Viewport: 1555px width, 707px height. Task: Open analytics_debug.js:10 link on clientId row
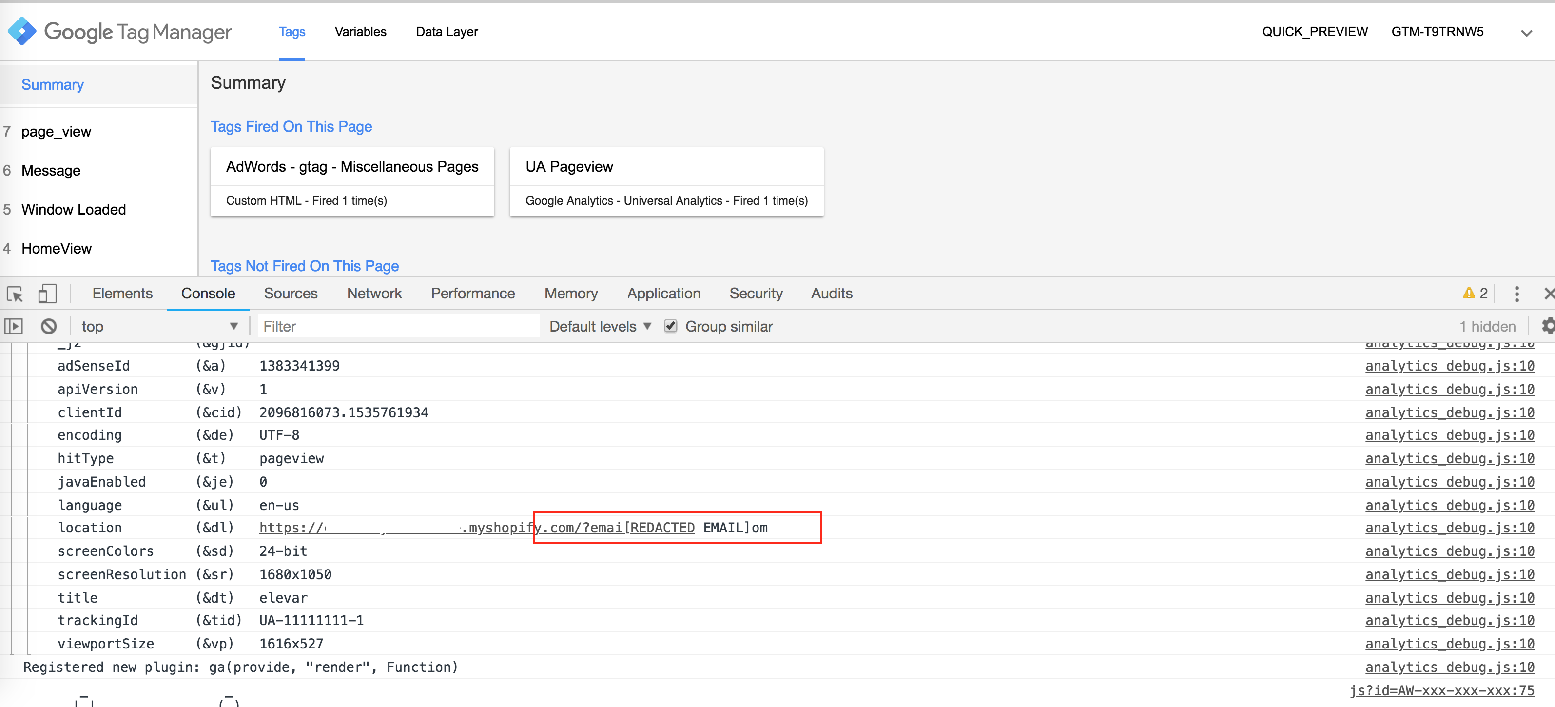pyautogui.click(x=1450, y=412)
